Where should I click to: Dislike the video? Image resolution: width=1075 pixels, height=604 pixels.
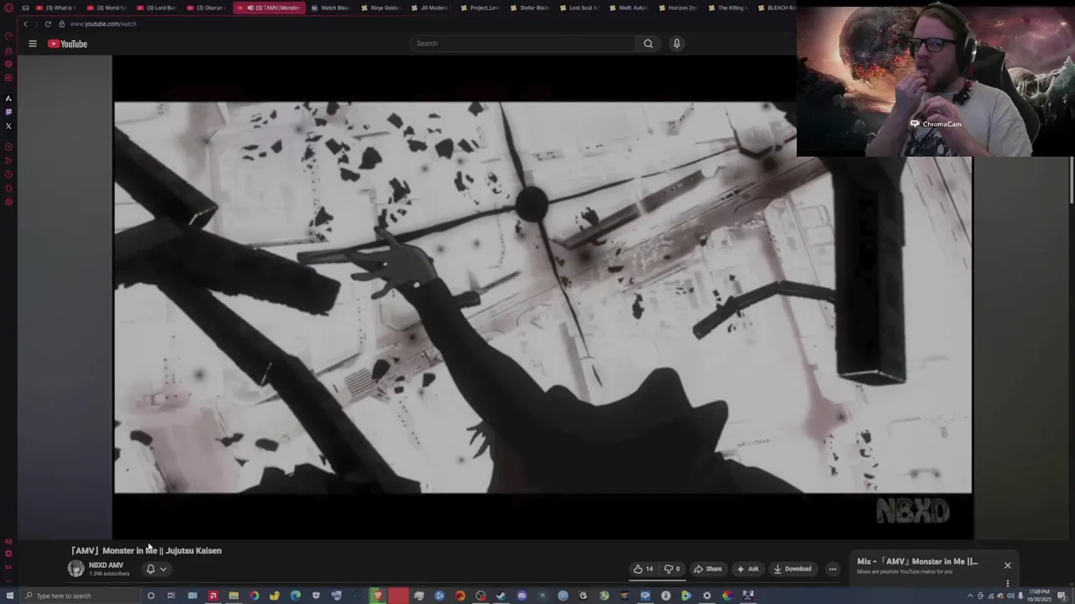(x=672, y=569)
